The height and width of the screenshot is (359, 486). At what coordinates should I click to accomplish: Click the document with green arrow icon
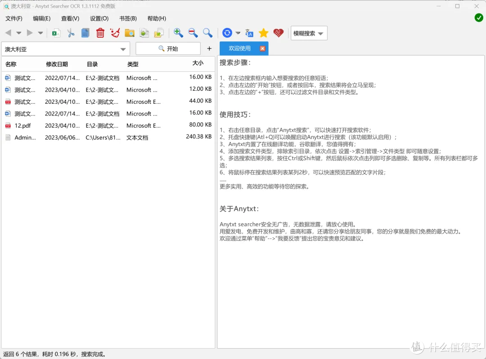tap(144, 33)
